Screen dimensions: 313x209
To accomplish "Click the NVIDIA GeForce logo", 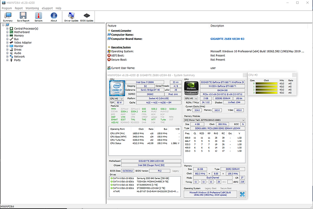I will [191, 88].
